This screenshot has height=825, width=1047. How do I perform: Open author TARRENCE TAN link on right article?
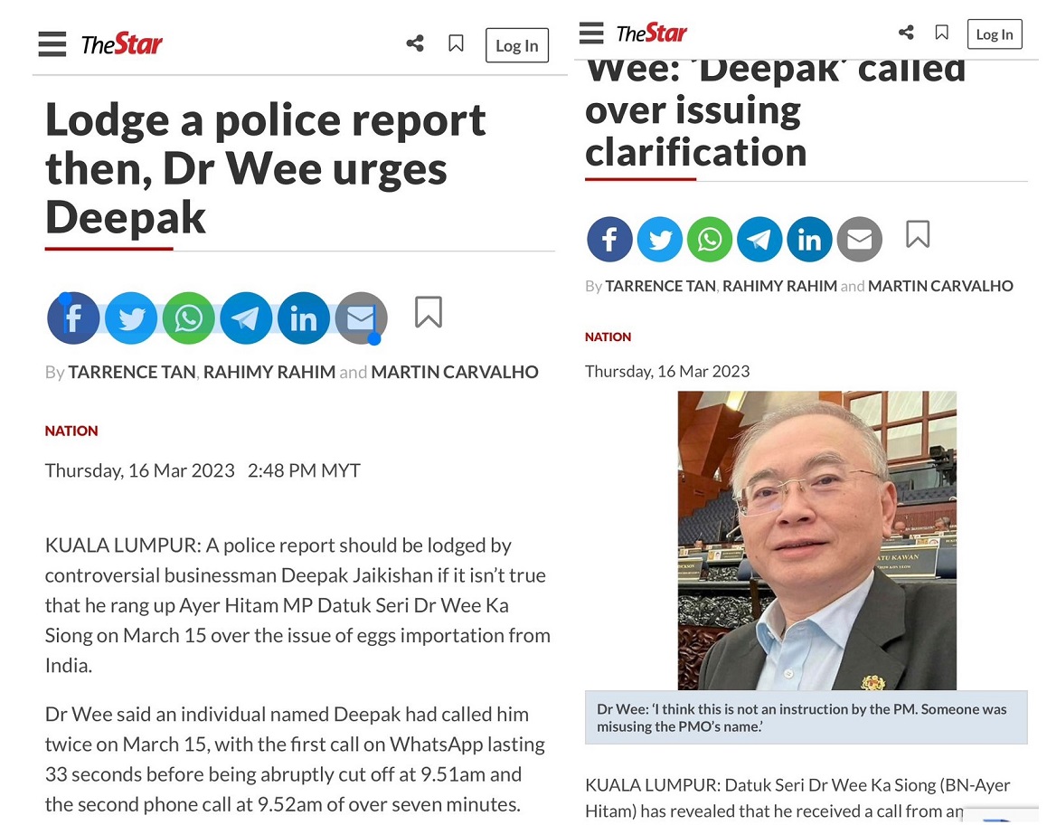coord(660,286)
